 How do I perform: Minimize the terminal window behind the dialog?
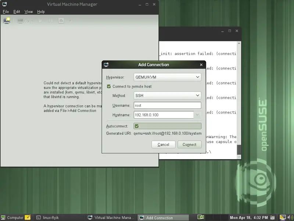pos(223,31)
